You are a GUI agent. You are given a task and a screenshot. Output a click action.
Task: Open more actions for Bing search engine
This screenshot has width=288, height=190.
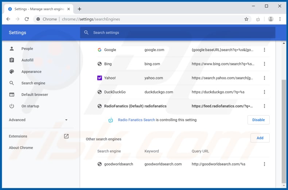264,64
